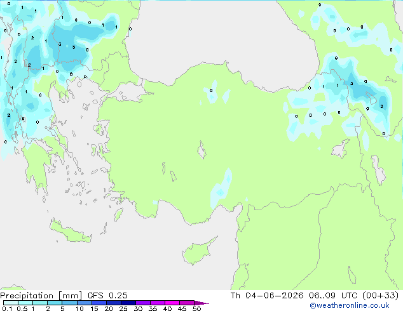Image resolution: width=403 pixels, height=311 pixels.
Task: Click the '(00+33)' forecast offset text
Action: [380, 296]
